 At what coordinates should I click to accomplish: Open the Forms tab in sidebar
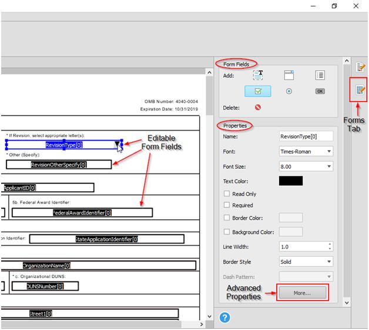(360, 90)
